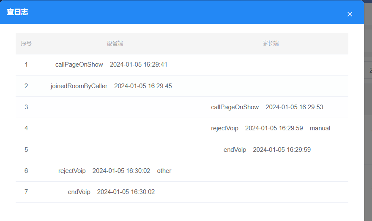This screenshot has height=221, width=372.
Task: Select endVoip entry at 16:30:02
Action: point(111,192)
